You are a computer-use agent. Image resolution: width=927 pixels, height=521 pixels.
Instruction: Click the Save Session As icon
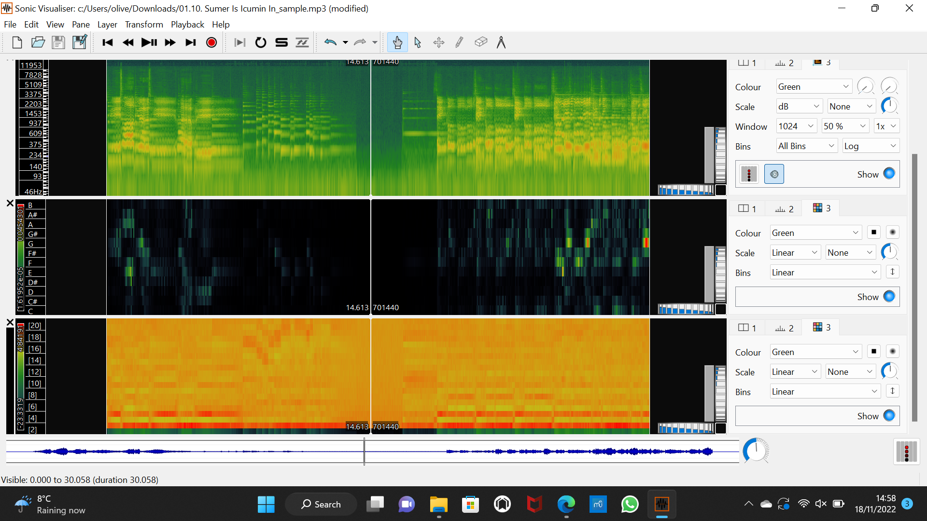(79, 42)
